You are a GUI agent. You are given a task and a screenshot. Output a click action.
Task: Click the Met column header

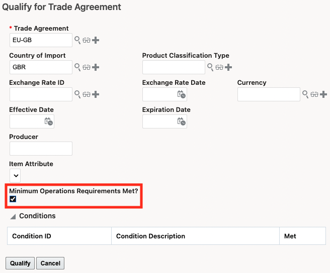[x=290, y=236]
